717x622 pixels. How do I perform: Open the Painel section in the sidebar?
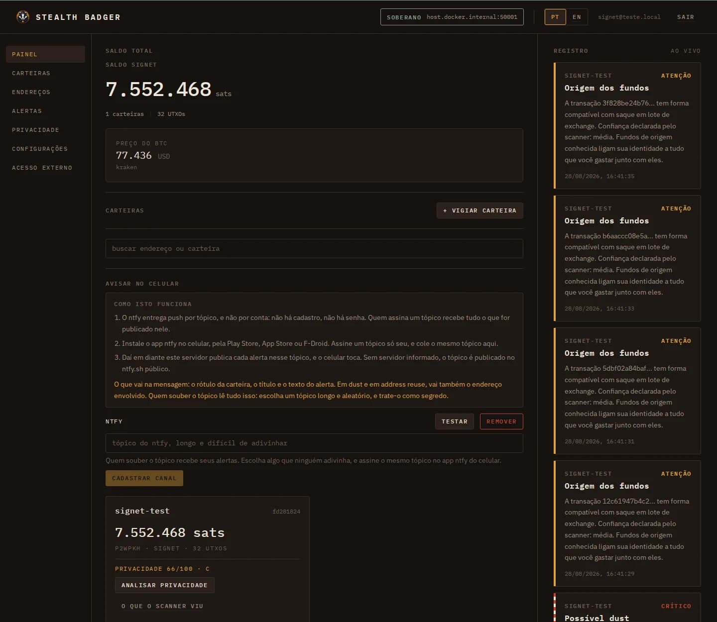45,54
